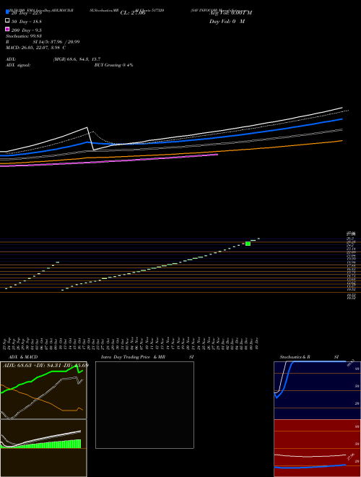Select the '50 Day - 18.8' legend text
The image size is (361, 477).
point(27,22)
